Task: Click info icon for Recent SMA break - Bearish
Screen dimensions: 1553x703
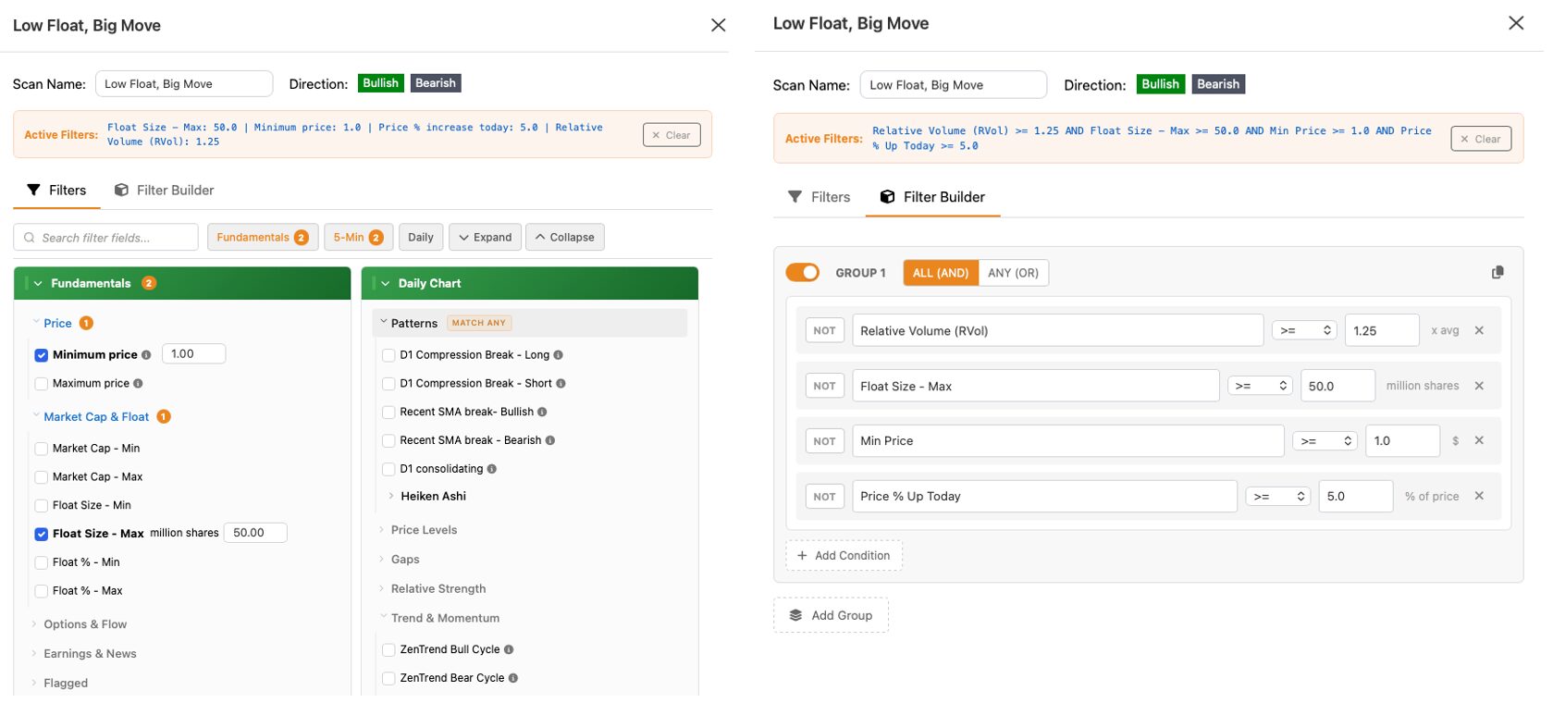Action: pyautogui.click(x=550, y=440)
